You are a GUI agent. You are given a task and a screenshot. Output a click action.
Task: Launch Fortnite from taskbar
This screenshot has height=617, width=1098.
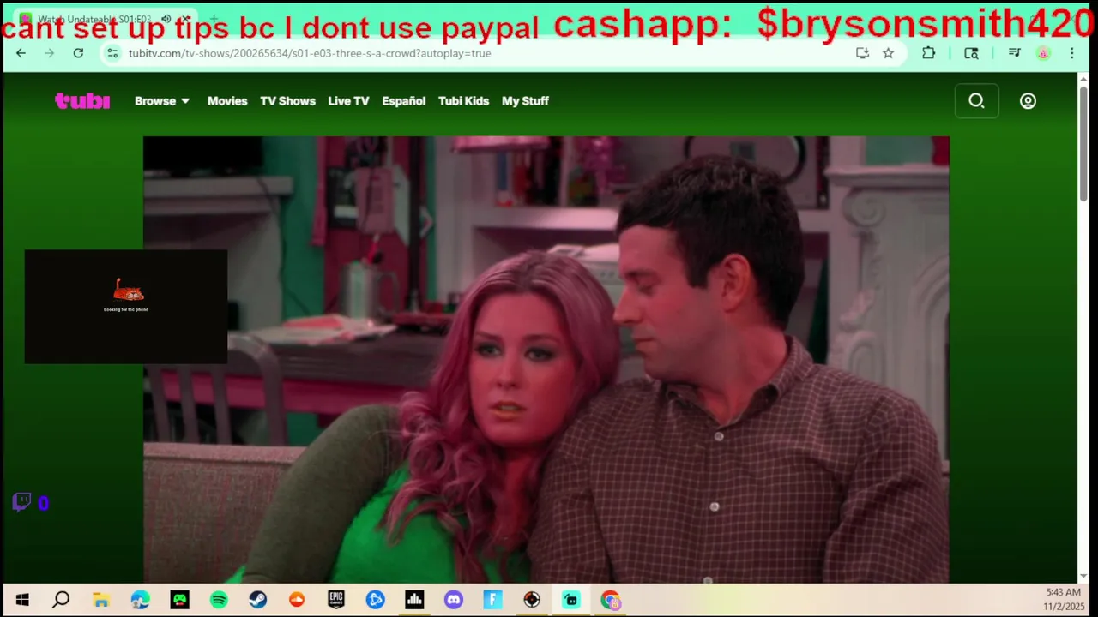click(492, 600)
